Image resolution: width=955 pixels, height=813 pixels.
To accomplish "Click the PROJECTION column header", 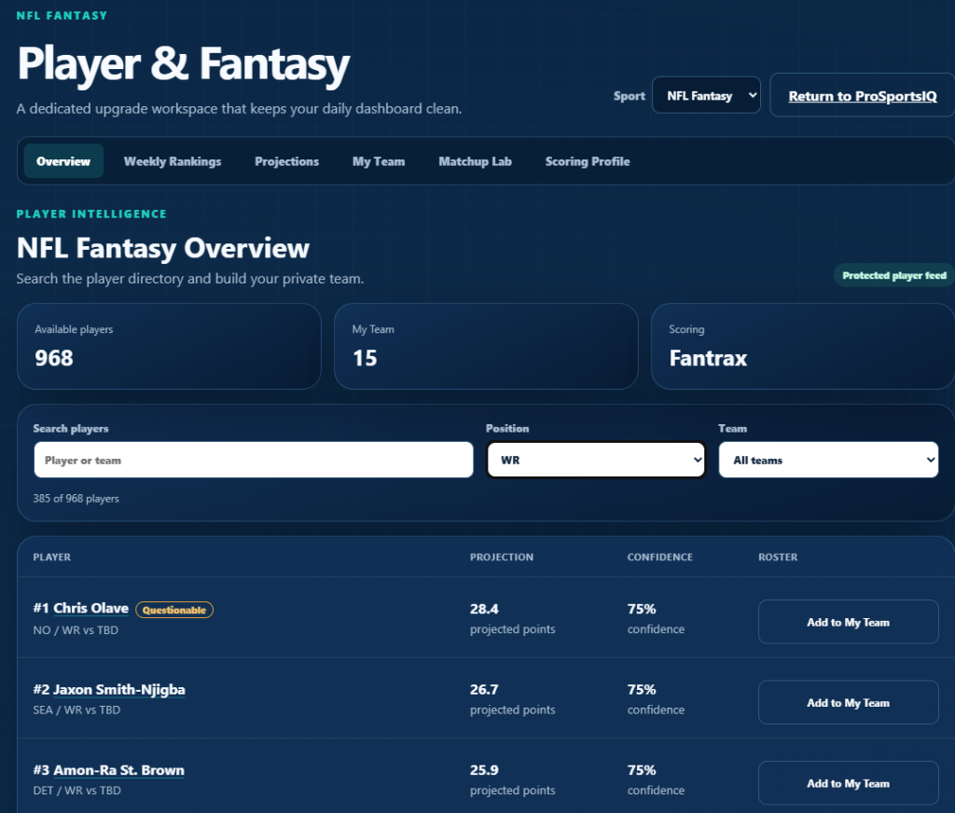I will 501,557.
